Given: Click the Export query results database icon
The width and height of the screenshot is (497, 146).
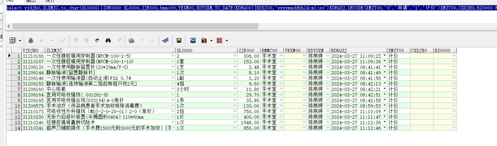Looking at the screenshot, I should [193, 41].
